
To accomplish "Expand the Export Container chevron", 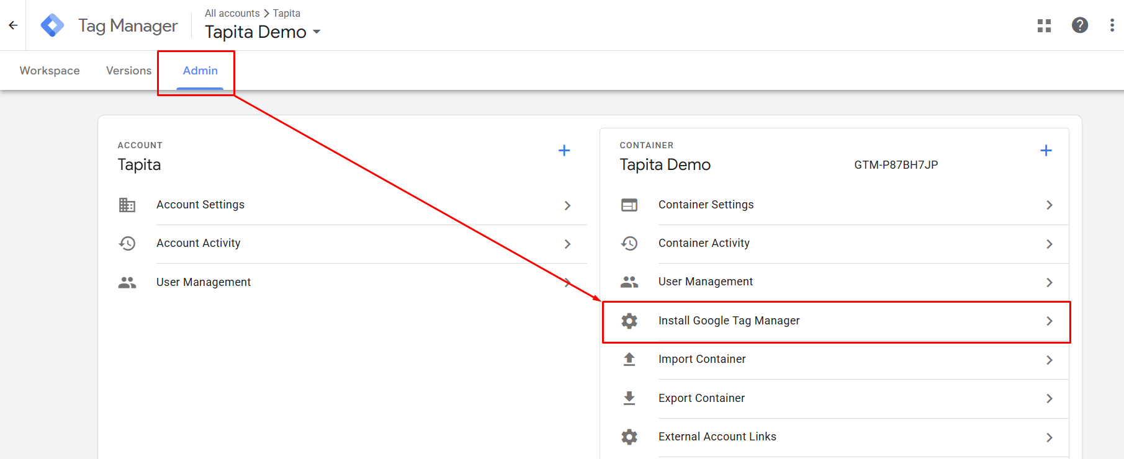I will point(1050,398).
